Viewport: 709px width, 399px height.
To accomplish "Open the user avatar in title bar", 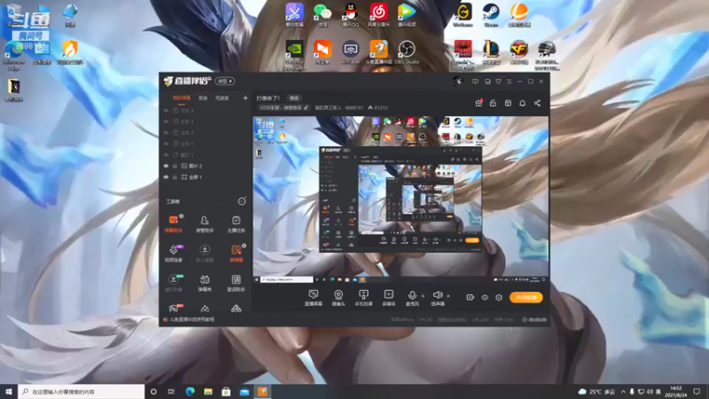I will [457, 81].
